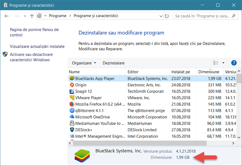Click the shield icon beside Windows features
The image size is (242, 166).
click(x=5, y=54)
